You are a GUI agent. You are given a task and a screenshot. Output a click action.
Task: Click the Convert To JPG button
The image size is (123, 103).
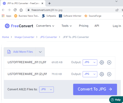pyautogui.click(x=95, y=89)
